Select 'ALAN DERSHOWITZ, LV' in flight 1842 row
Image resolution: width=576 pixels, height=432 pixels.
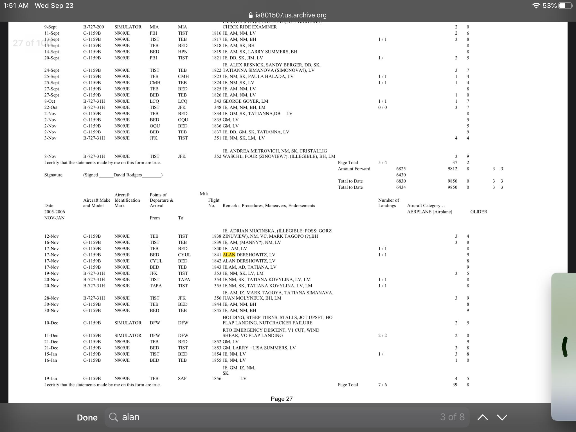249,261
